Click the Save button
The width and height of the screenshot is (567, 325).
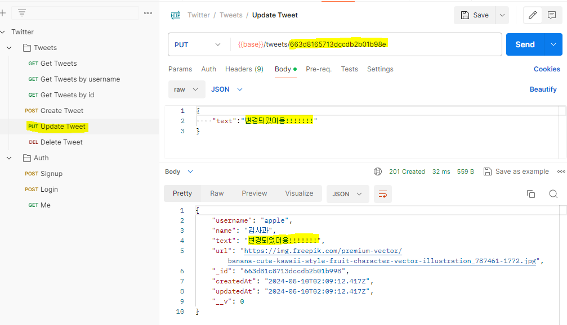pos(475,15)
